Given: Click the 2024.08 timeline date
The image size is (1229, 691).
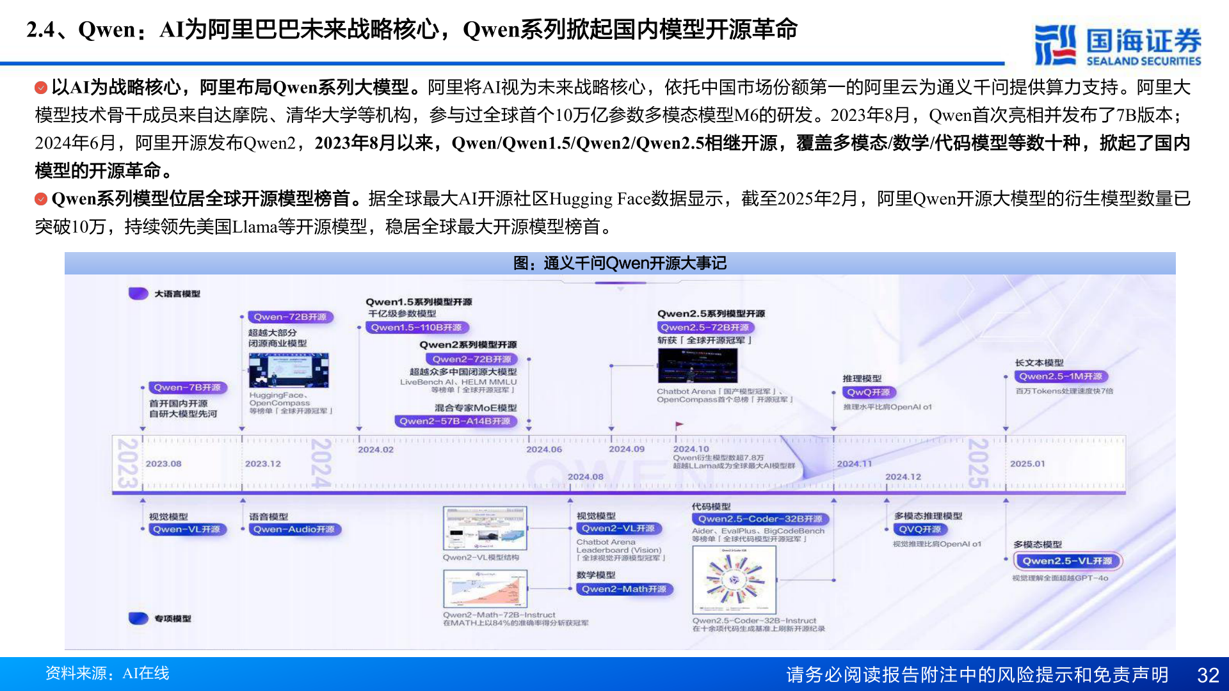Looking at the screenshot, I should 586,476.
